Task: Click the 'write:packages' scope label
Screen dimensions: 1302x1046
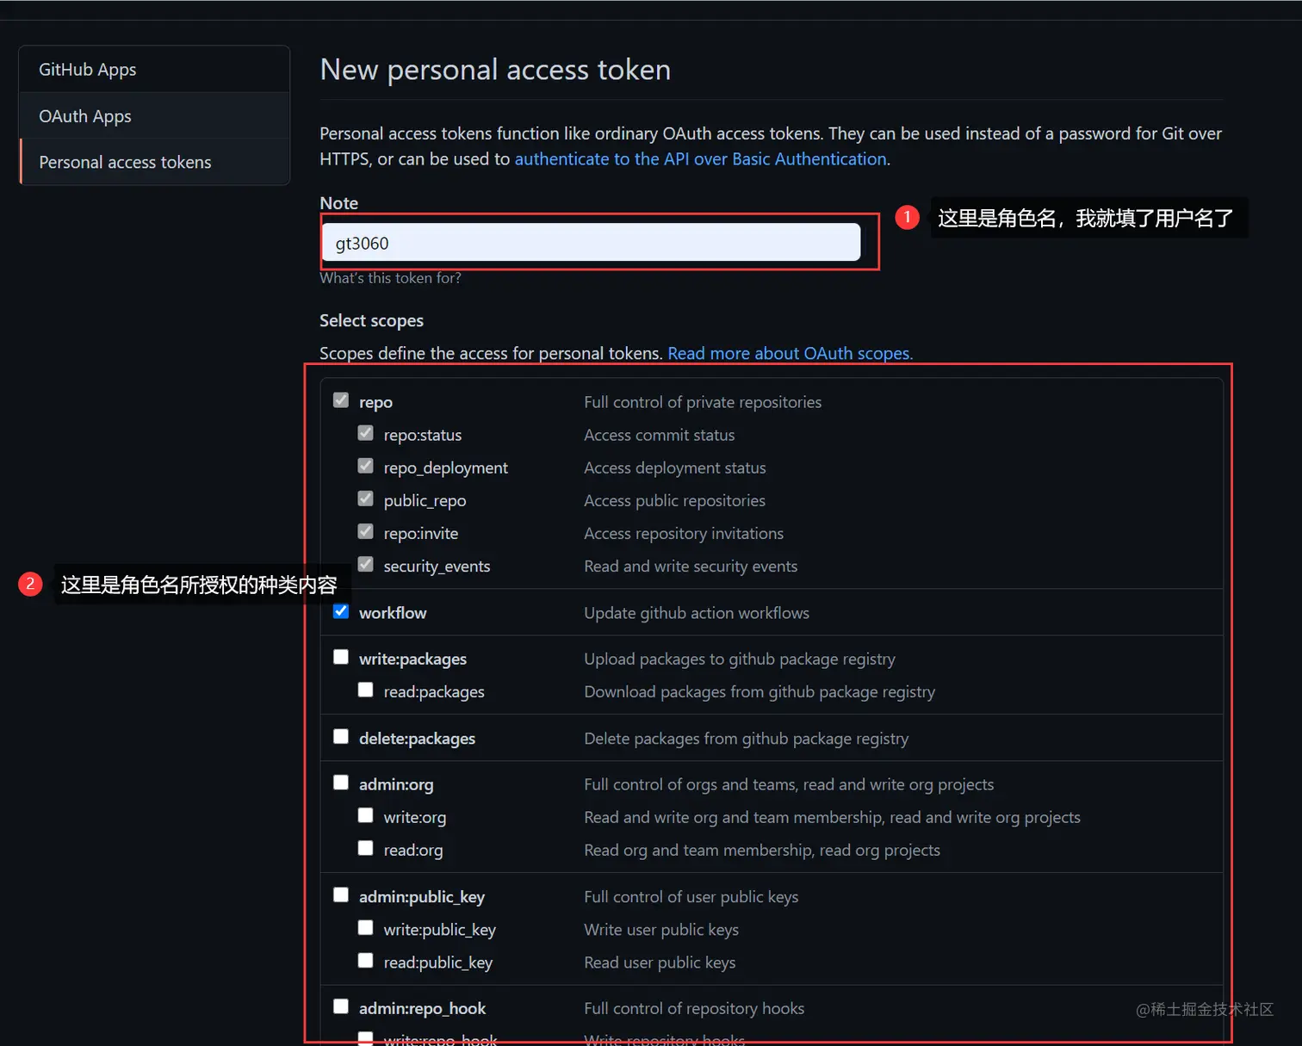Action: [412, 659]
